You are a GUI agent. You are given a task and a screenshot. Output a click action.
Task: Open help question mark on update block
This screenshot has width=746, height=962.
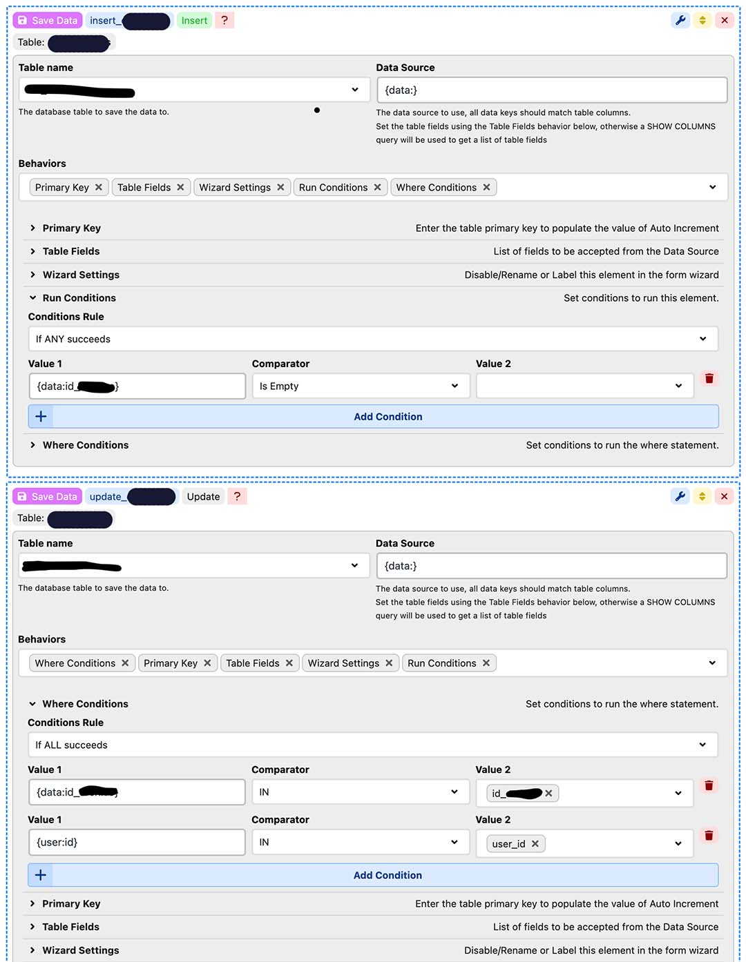click(237, 497)
